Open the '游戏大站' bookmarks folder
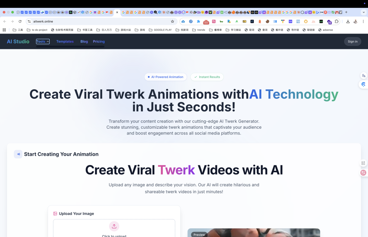This screenshot has width=368, height=237. pos(123,30)
